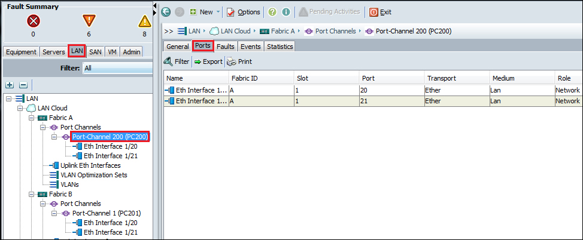Collapse the Fabric B tree node
Screen dimensions: 583x240
tap(32, 195)
